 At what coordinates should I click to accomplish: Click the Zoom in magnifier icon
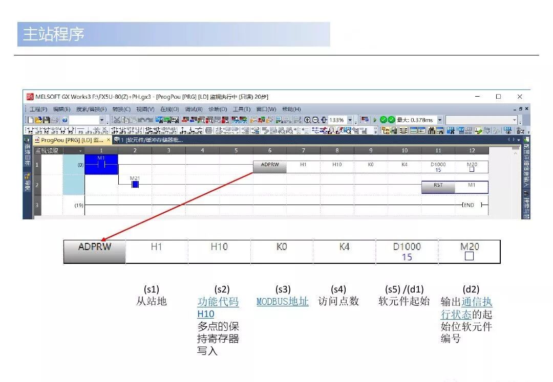coord(308,120)
